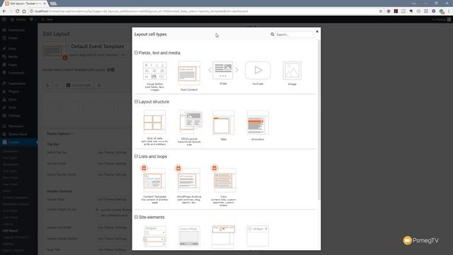
Task: Choose the Content Template cell type
Action: pyautogui.click(x=154, y=184)
